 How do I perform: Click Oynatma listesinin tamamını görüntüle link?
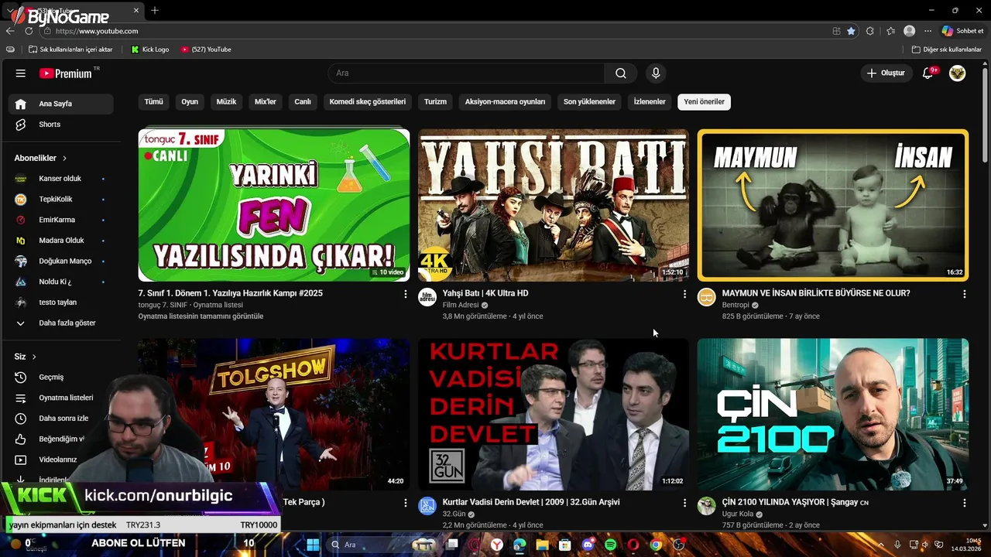click(201, 316)
